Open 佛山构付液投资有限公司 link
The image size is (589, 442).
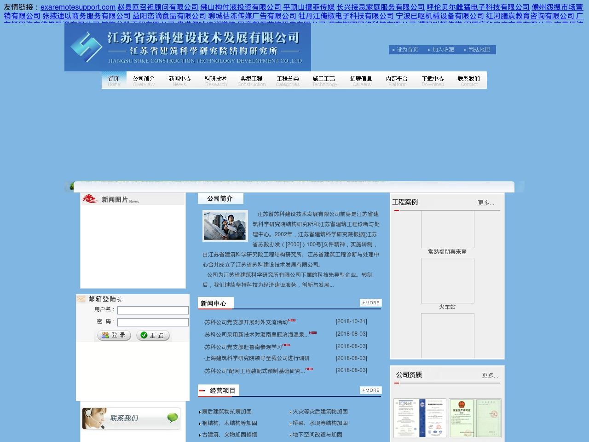point(241,7)
